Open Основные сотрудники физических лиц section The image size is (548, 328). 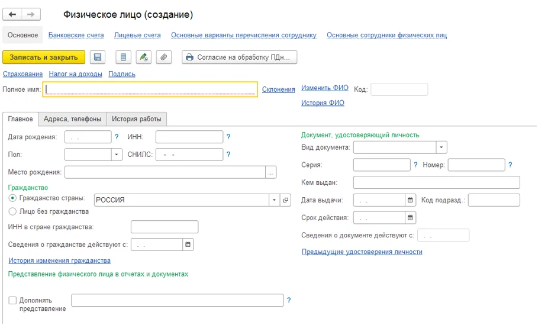click(386, 35)
